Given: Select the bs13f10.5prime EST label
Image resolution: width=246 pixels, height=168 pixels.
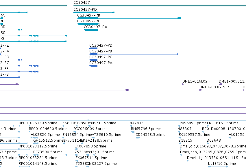Looking at the screenshot, I should 222,164.
